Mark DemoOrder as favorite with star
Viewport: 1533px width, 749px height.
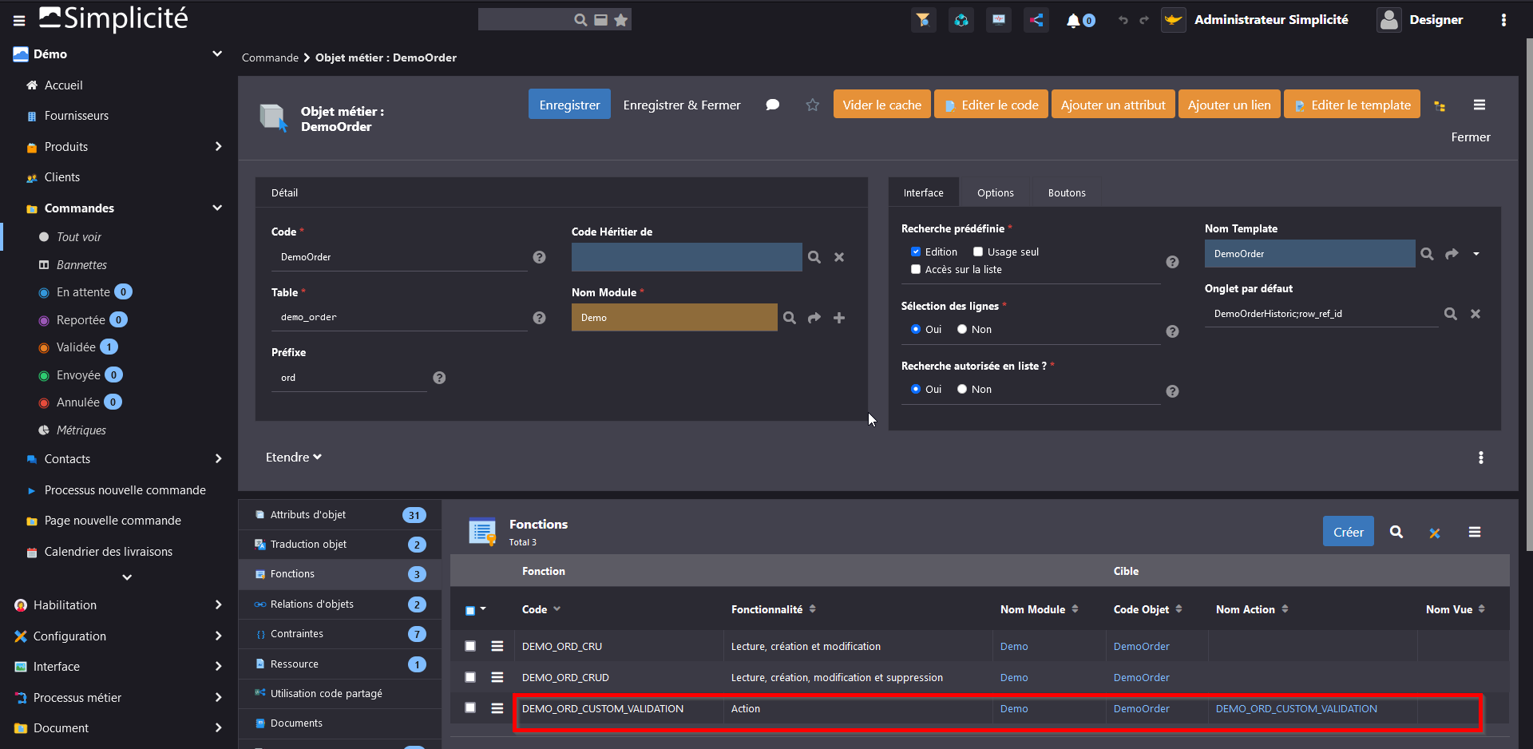pyautogui.click(x=812, y=105)
